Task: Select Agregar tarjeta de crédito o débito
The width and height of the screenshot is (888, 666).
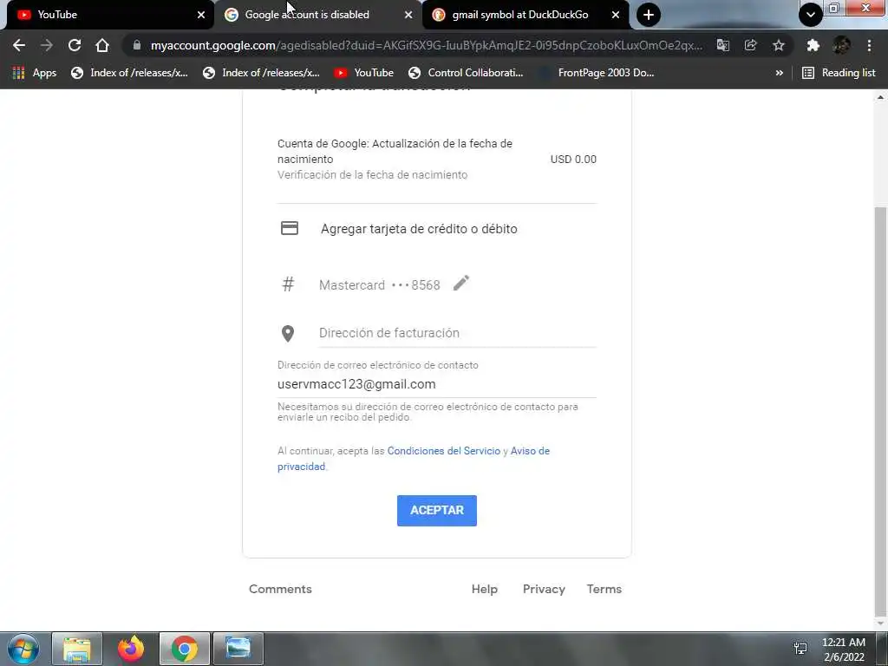Action: point(419,229)
